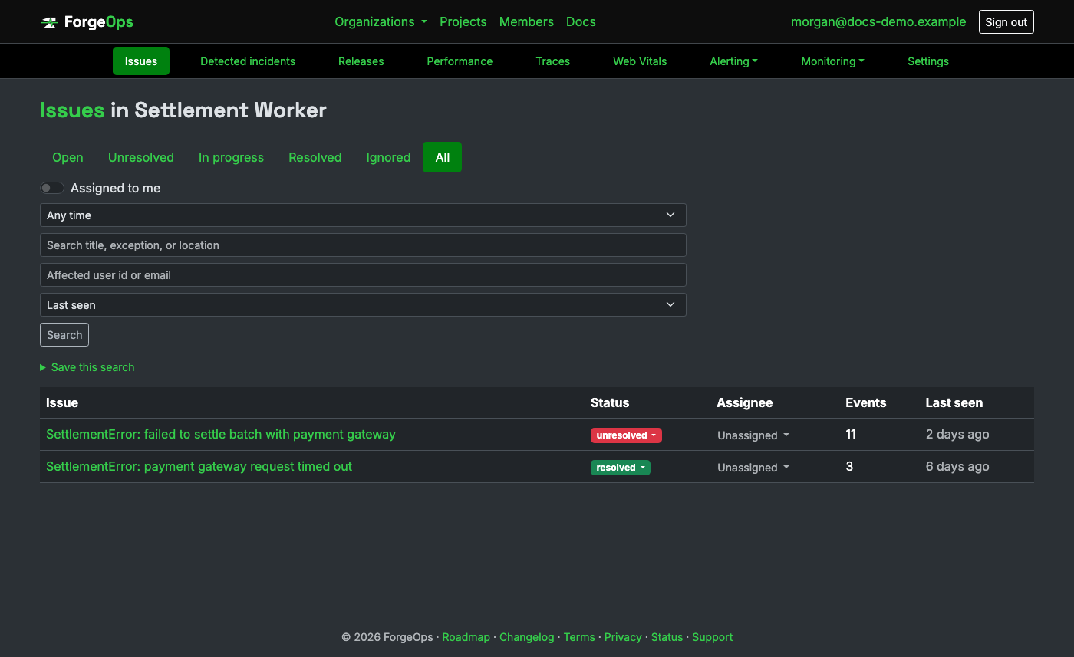Select the All issues tab

443,157
